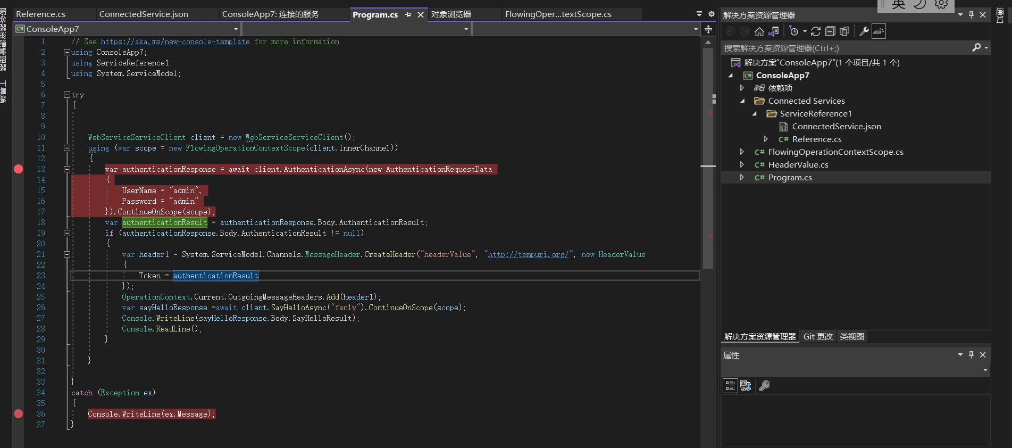The height and width of the screenshot is (448, 1012).
Task: Open document tab settings gear icon
Action: [x=712, y=14]
